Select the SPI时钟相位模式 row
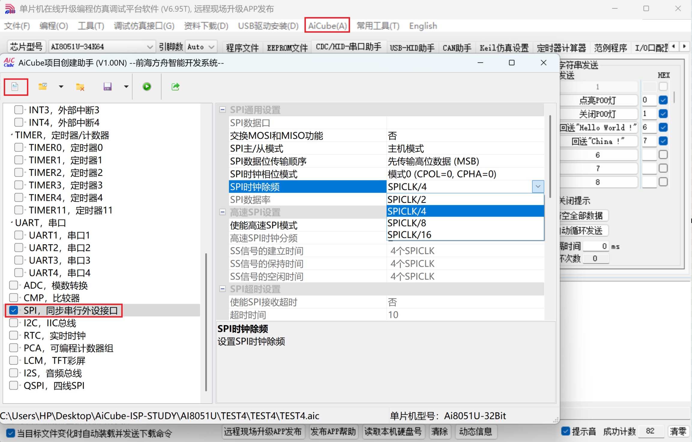 386,174
